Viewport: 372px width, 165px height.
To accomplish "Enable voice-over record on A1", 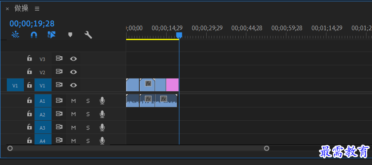I will (x=102, y=101).
